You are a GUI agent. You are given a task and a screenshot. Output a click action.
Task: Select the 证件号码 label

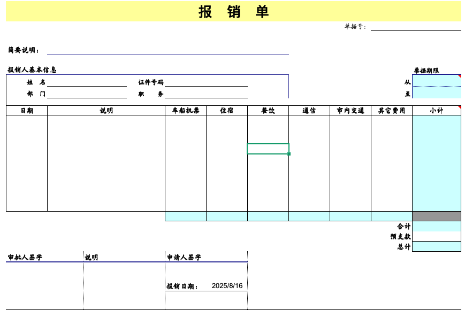(x=151, y=82)
